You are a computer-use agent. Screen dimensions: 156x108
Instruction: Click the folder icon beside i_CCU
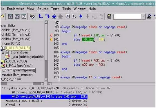[3, 62]
